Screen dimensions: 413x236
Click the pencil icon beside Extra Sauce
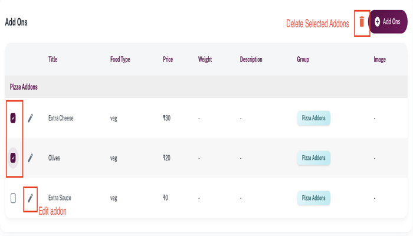31,198
